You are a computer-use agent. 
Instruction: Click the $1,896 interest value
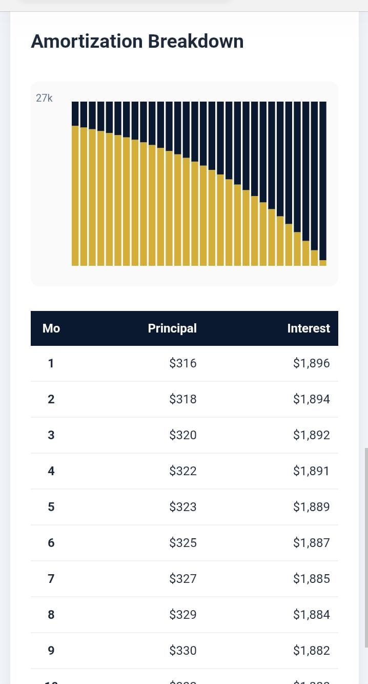[x=312, y=363]
